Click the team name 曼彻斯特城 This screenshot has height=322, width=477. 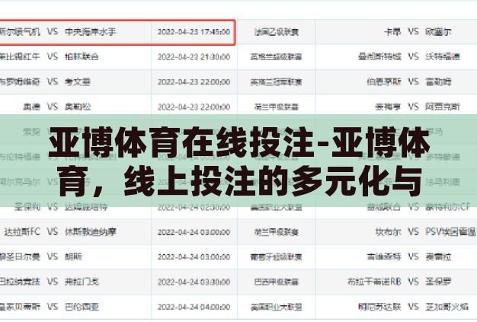(x=379, y=56)
